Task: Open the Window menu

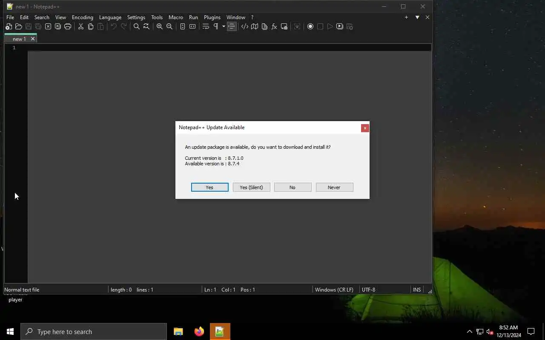Action: click(235, 17)
